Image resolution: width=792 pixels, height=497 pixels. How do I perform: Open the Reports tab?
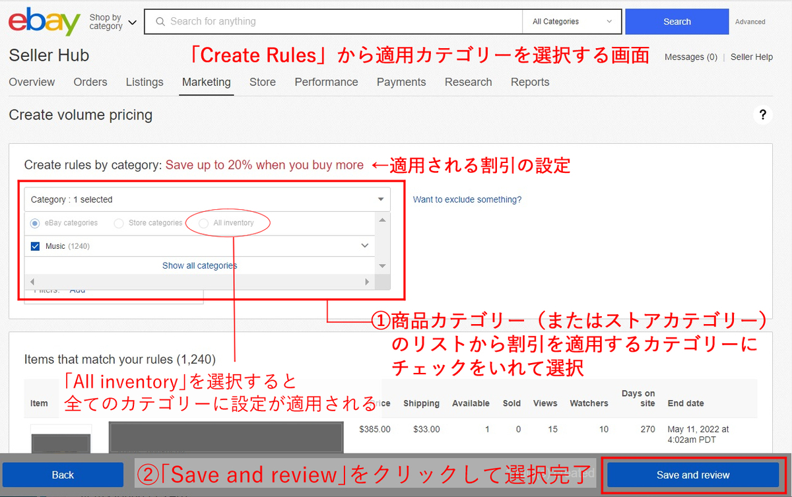tap(530, 82)
